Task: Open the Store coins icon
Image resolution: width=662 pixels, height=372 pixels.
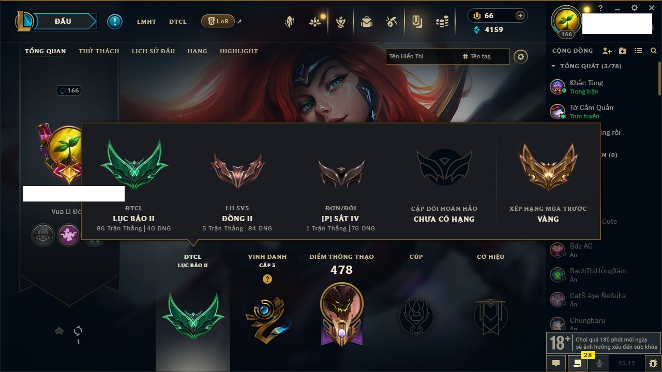Action: (442, 22)
